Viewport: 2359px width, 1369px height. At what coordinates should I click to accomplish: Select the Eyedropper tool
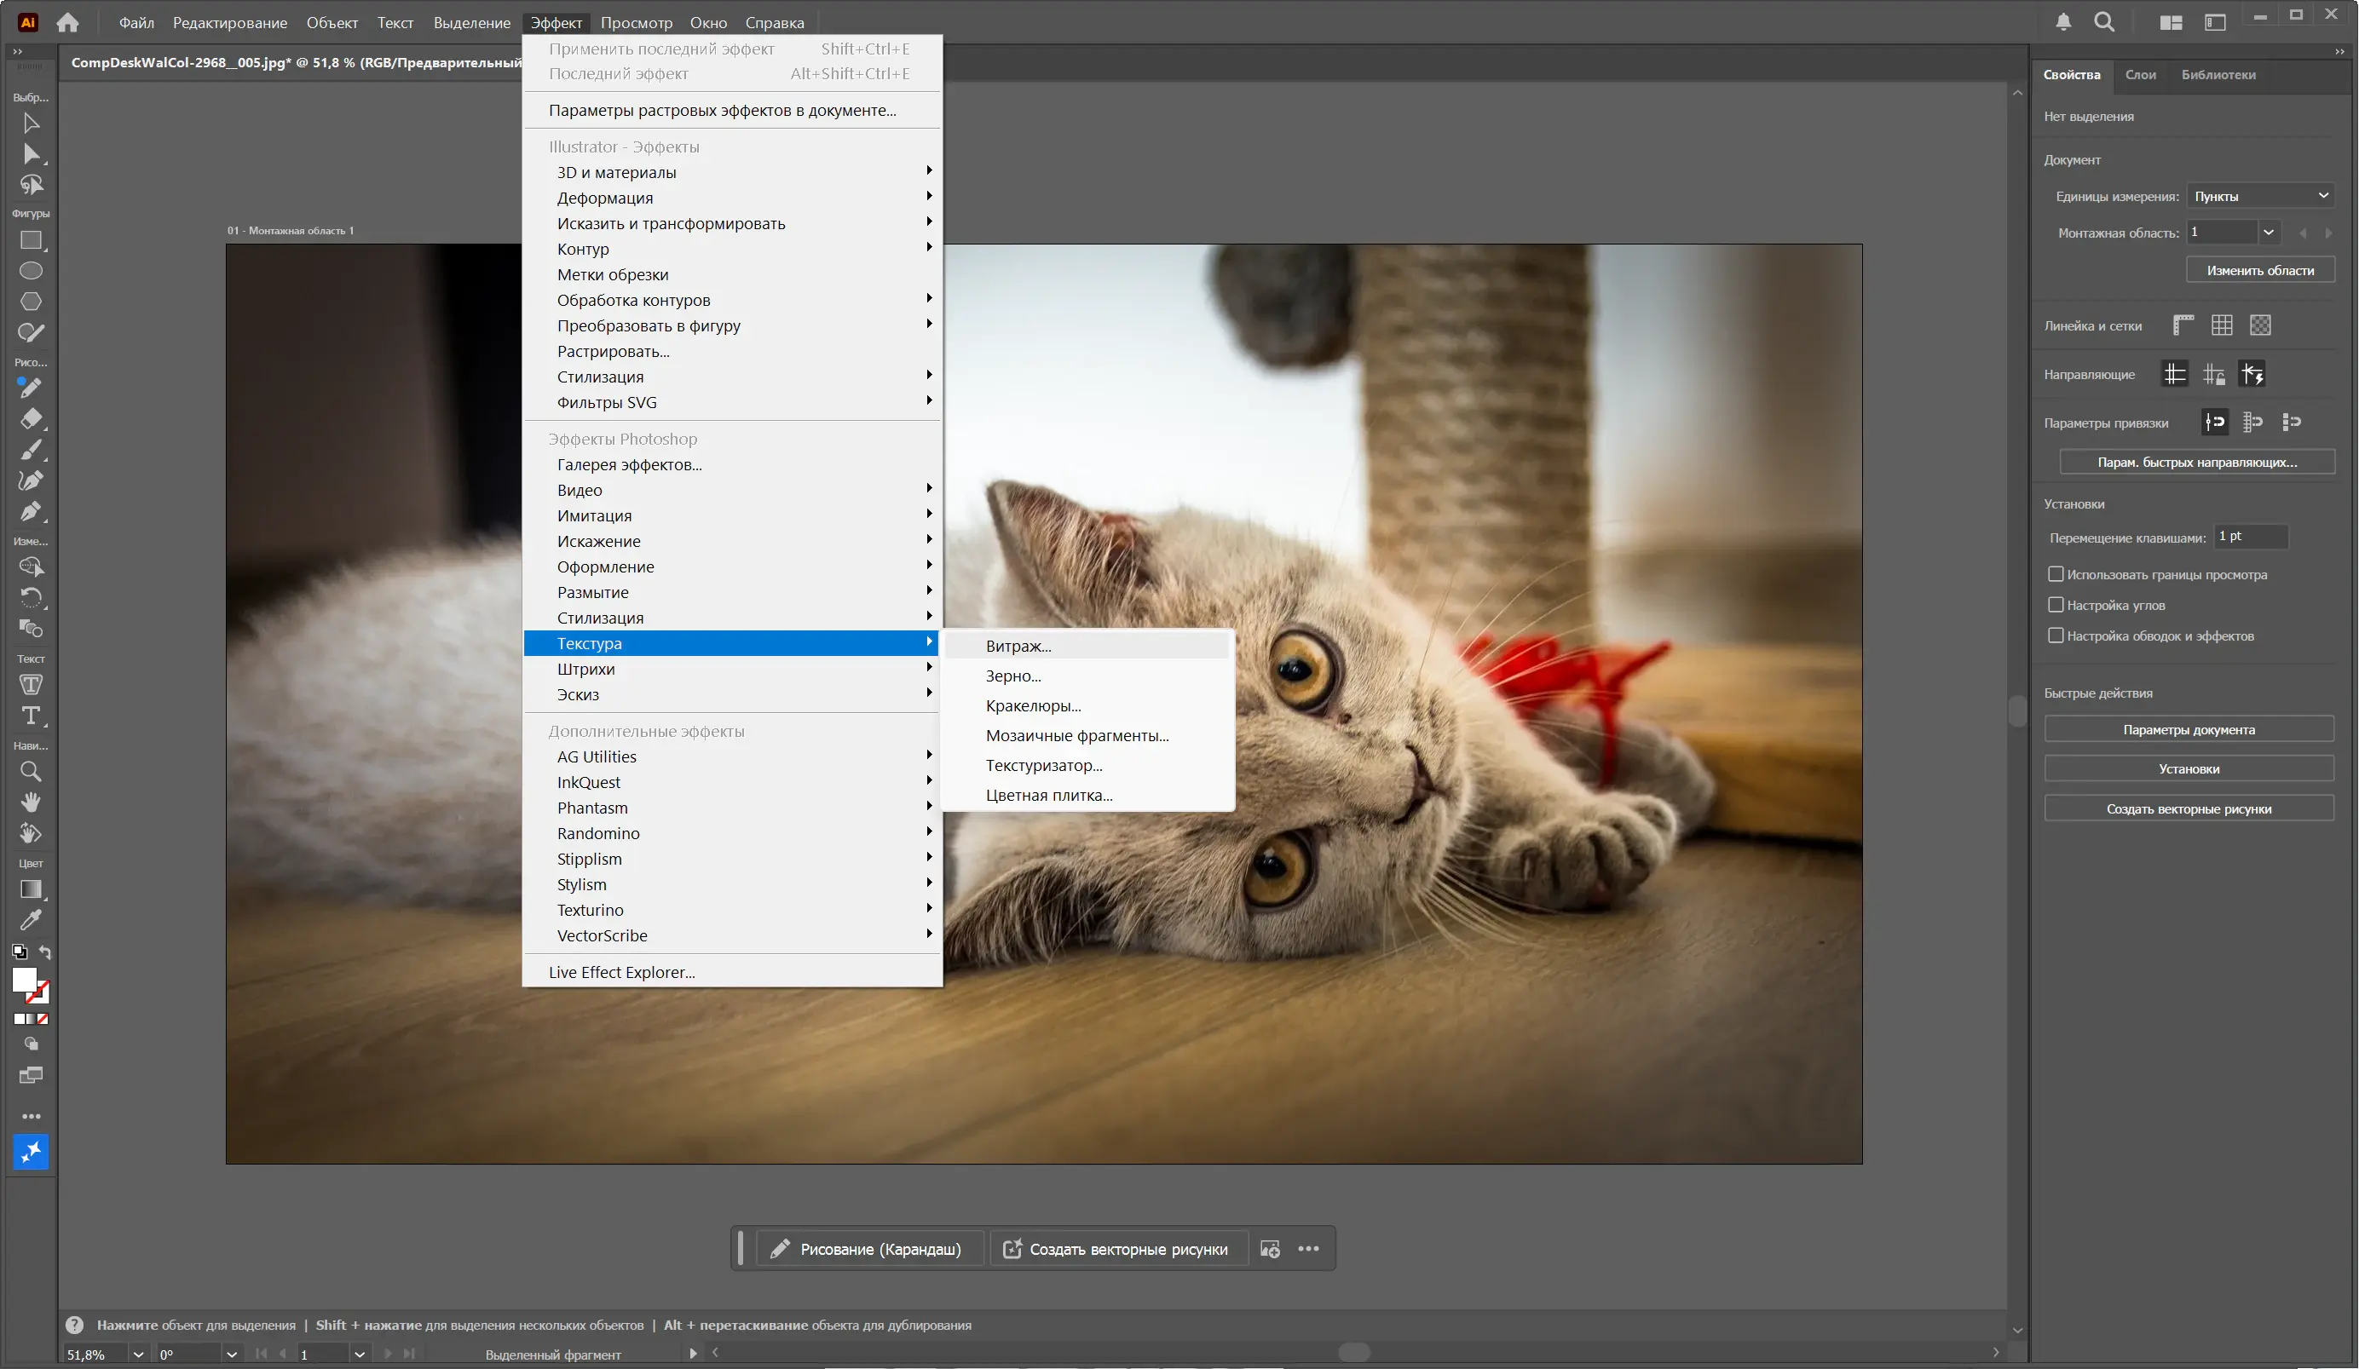(31, 920)
